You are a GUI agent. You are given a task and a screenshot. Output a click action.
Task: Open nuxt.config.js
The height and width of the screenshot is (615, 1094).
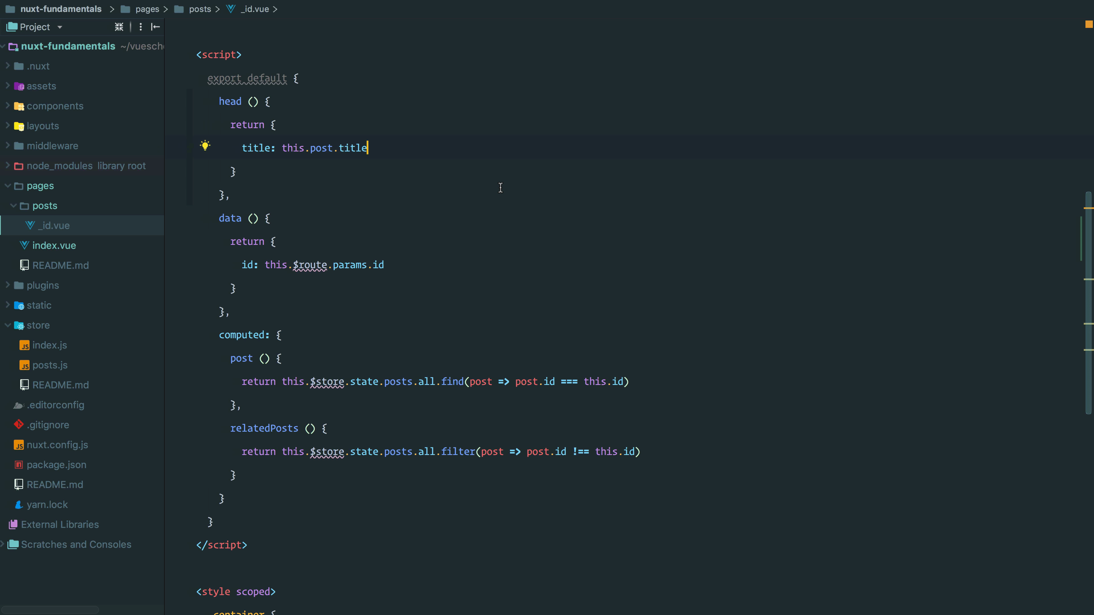coord(57,445)
